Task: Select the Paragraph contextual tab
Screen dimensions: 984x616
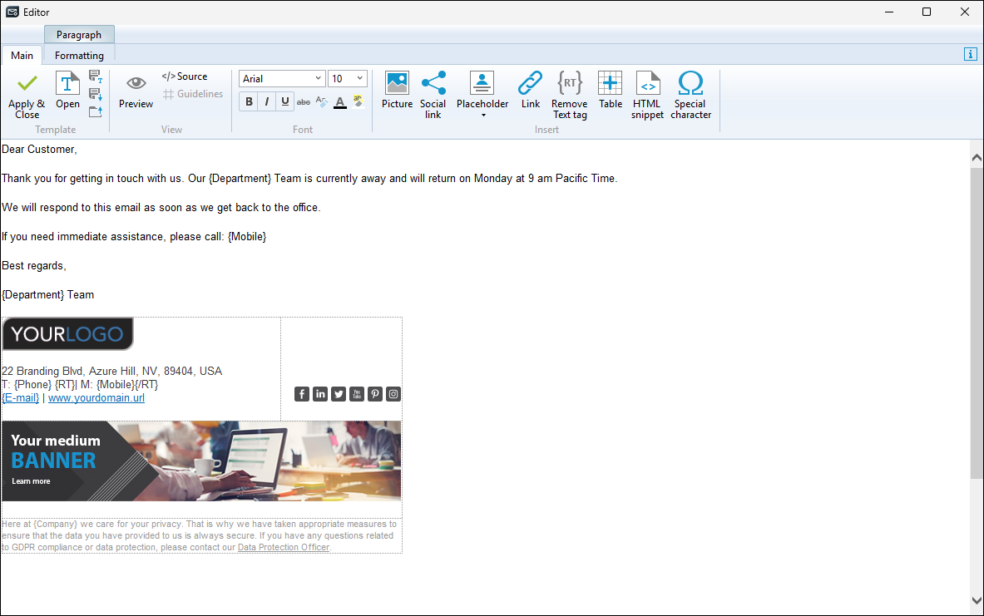Action: click(79, 35)
